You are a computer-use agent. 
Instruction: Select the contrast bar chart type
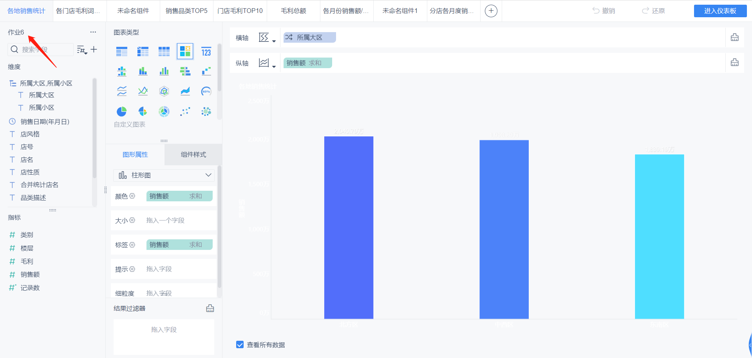tap(185, 71)
